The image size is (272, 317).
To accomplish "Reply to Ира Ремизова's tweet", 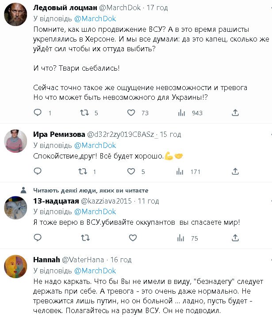I will [38, 171].
